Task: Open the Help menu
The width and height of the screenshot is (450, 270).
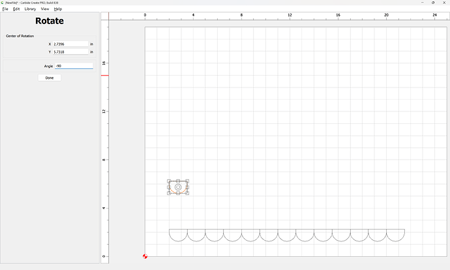Action: (58, 9)
